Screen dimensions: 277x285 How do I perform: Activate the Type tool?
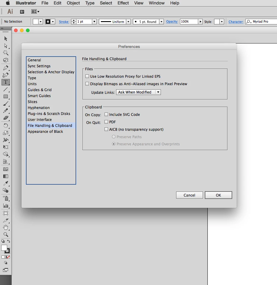click(6, 82)
